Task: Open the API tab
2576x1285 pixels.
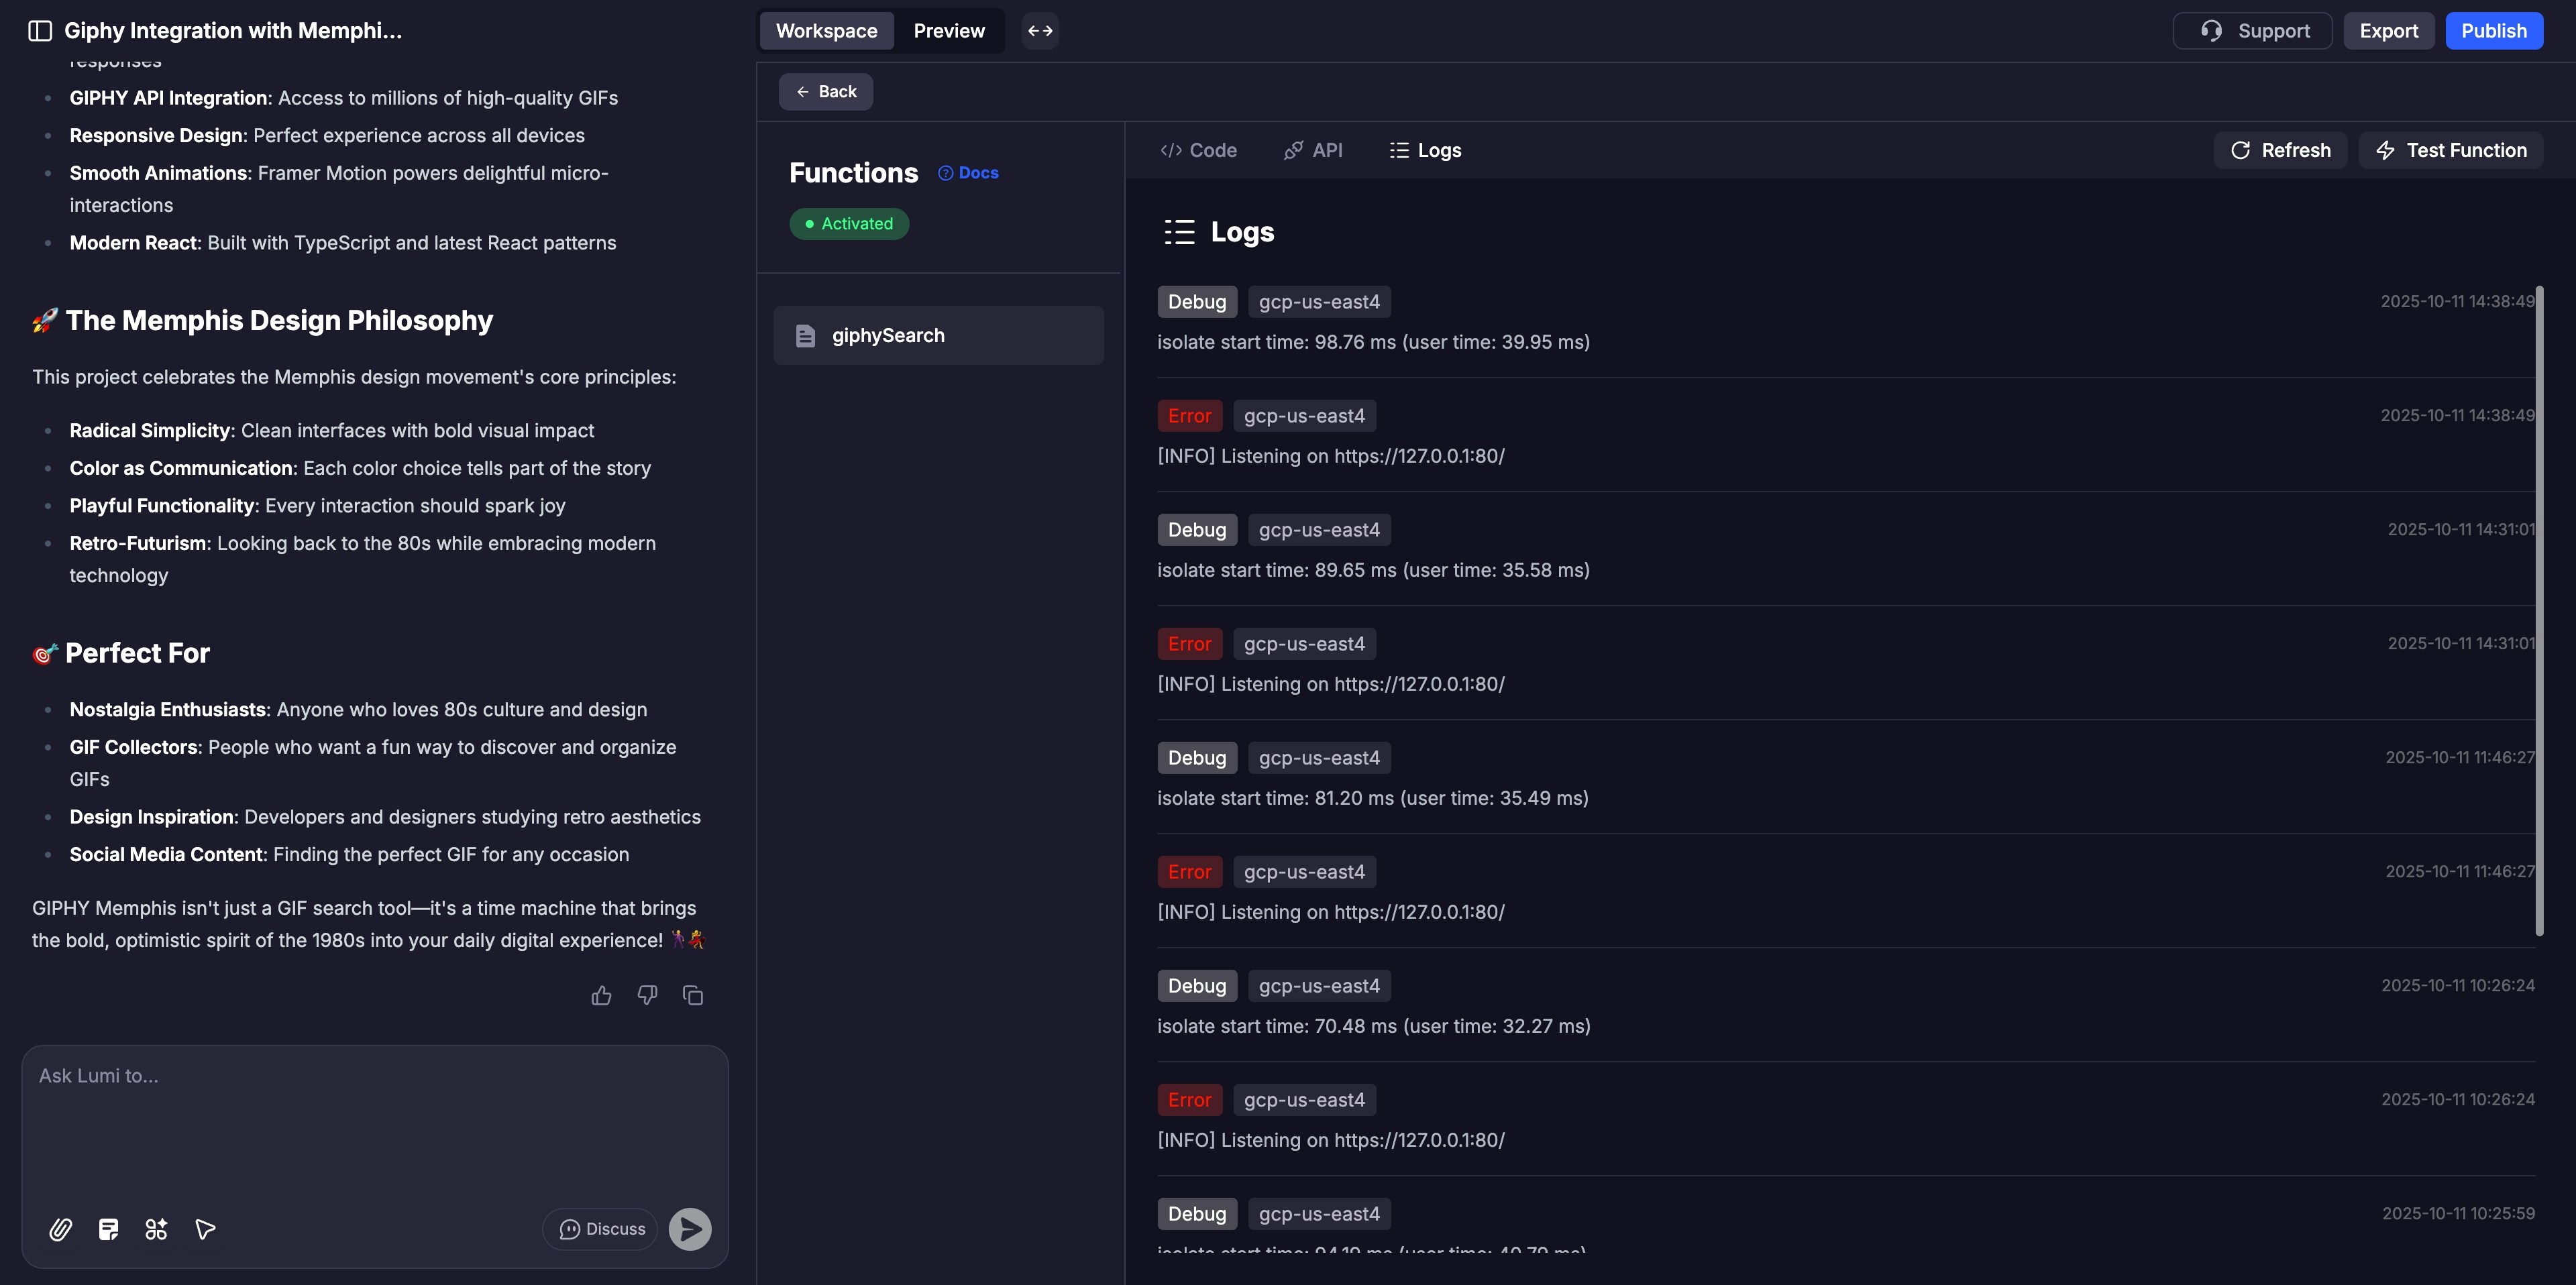Action: pyautogui.click(x=1313, y=150)
